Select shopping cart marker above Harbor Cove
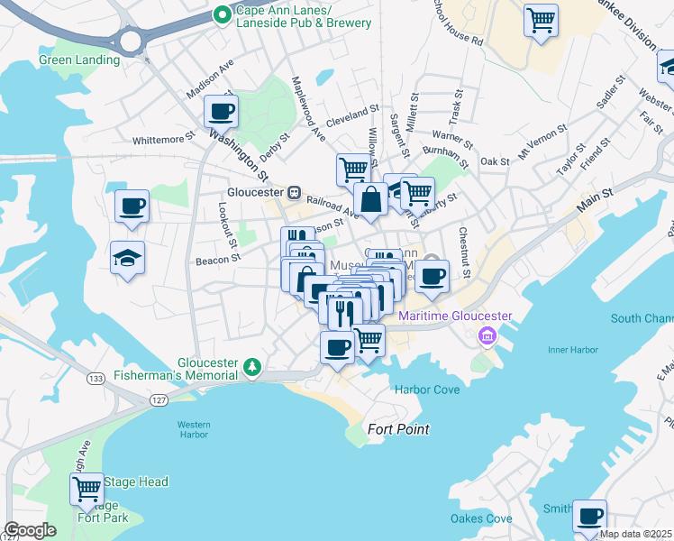 point(370,342)
